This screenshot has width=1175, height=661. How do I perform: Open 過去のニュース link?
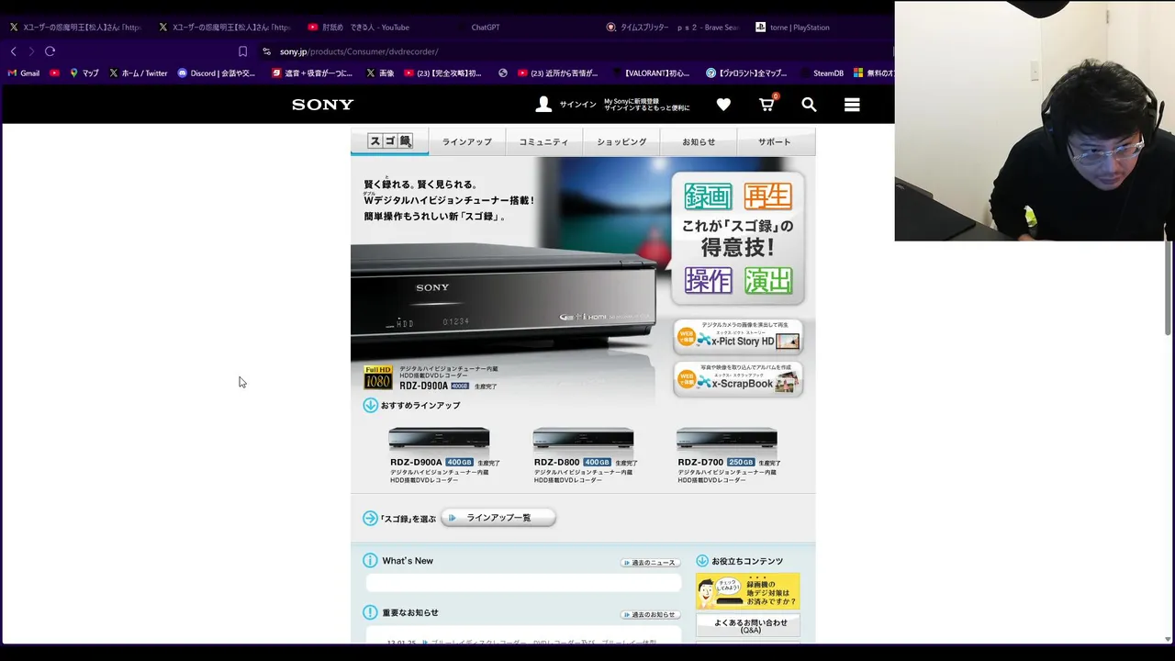point(651,563)
